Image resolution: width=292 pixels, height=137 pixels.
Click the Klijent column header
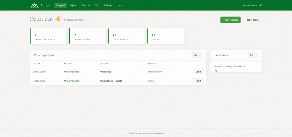68,63
